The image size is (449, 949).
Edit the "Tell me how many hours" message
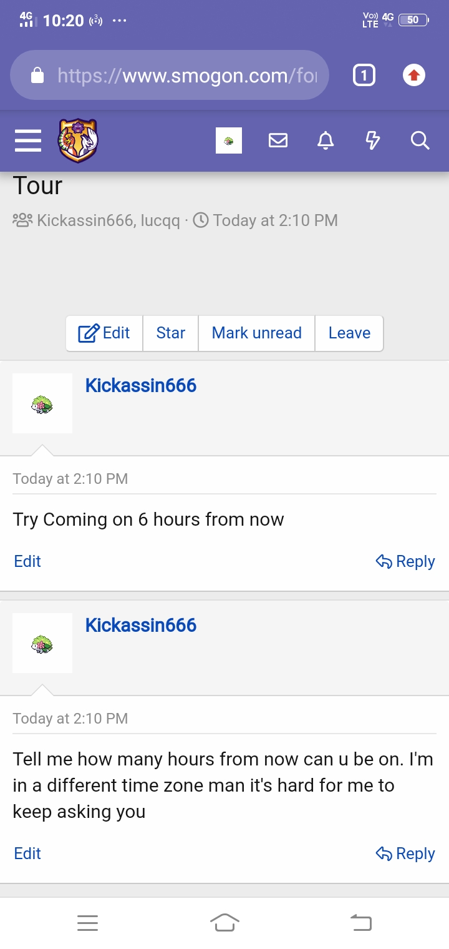pos(27,853)
